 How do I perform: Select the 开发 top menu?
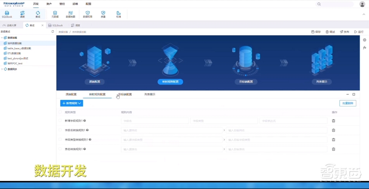[36, 4]
